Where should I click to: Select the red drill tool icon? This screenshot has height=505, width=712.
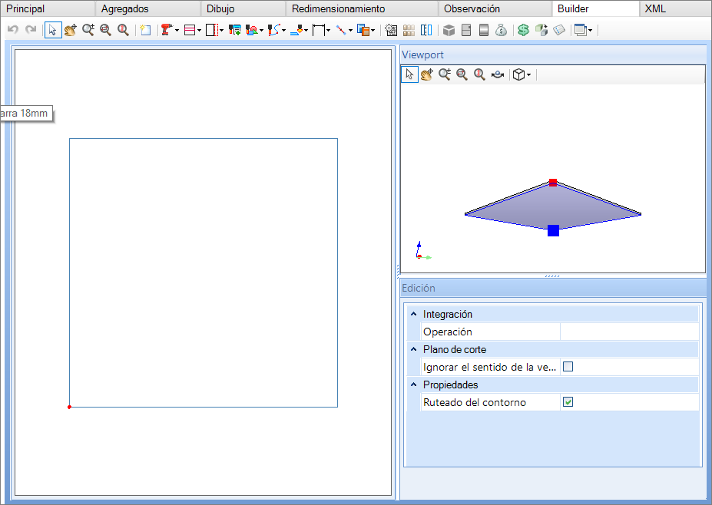tap(167, 30)
